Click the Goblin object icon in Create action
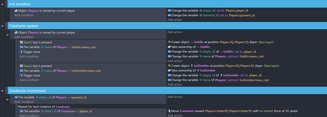This screenshot has height=117, width=327. tap(192, 42)
